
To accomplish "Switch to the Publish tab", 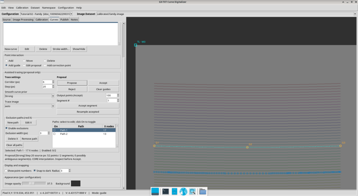I will [x=64, y=20].
